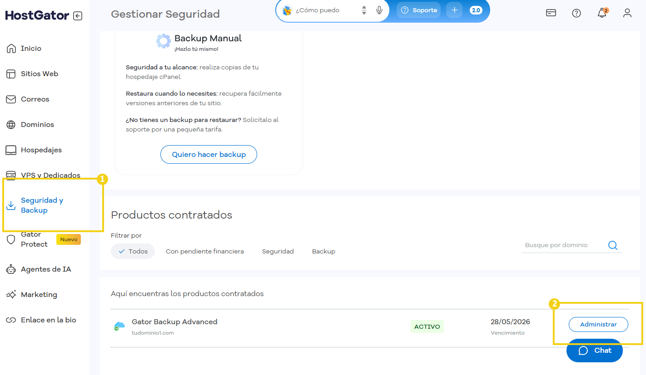The height and width of the screenshot is (375, 646).
Task: Activate the microphone voice input icon
Action: pyautogui.click(x=379, y=10)
